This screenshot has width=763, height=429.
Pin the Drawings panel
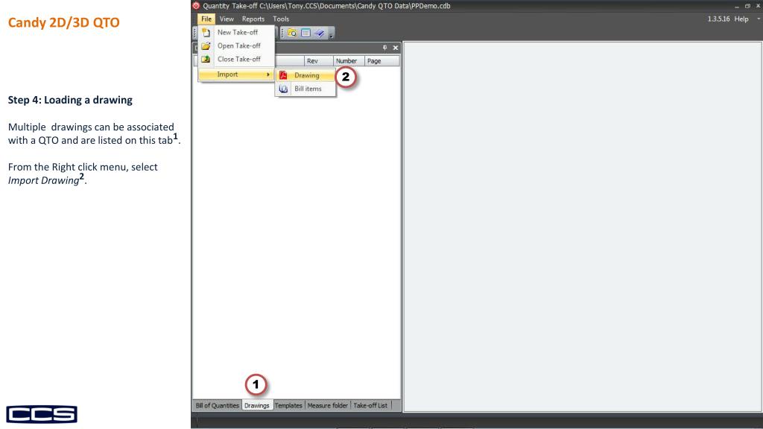(x=384, y=48)
